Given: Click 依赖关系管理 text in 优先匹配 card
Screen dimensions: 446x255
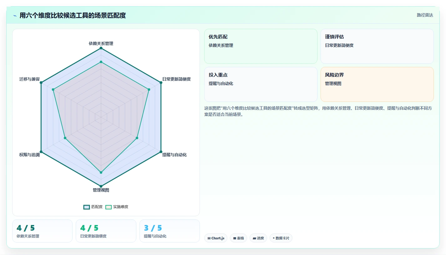Looking at the screenshot, I should coord(221,45).
